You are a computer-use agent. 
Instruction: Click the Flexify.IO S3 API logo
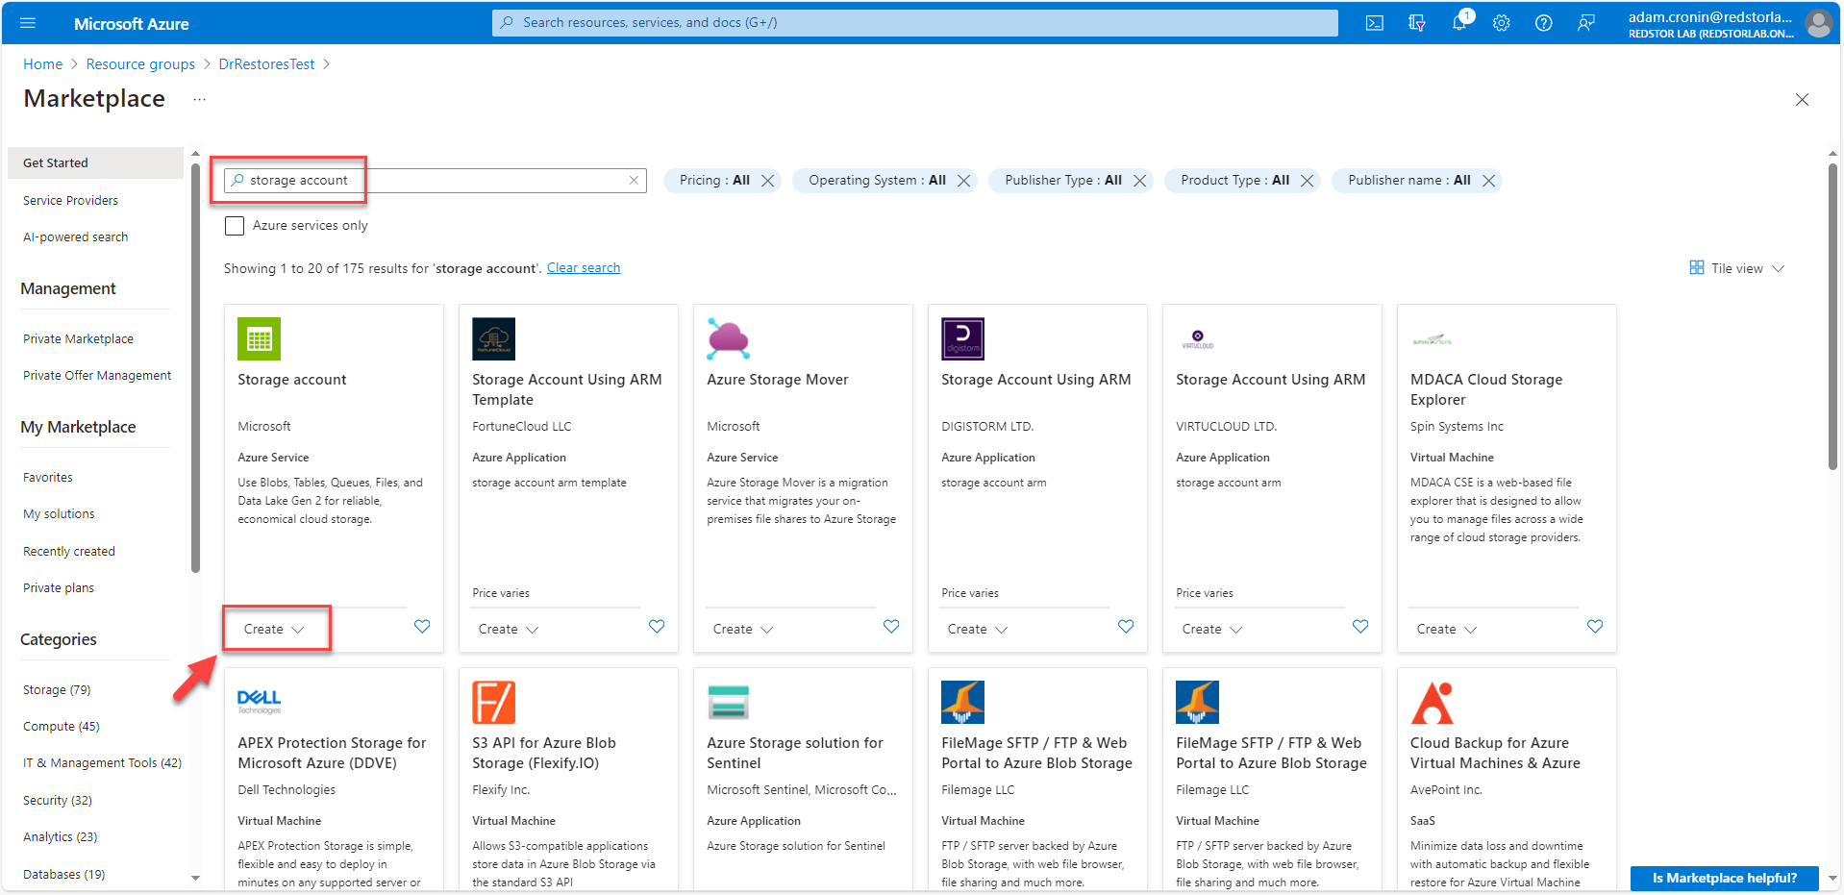click(x=493, y=702)
